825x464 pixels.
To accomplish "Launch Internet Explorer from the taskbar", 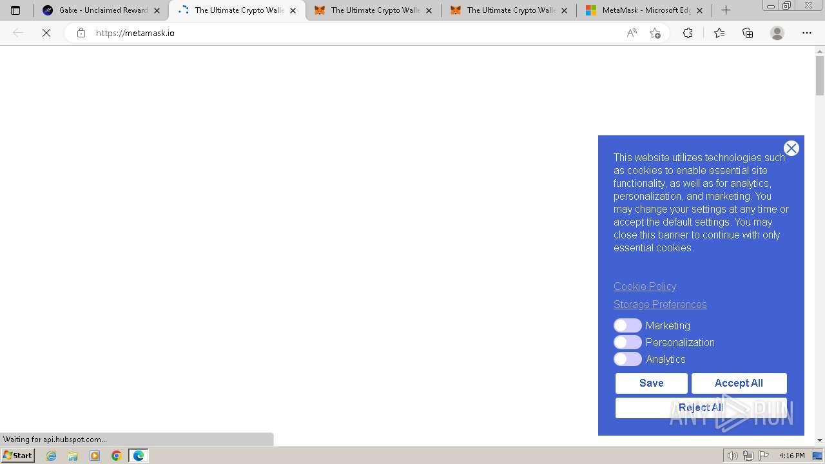I will click(x=52, y=456).
